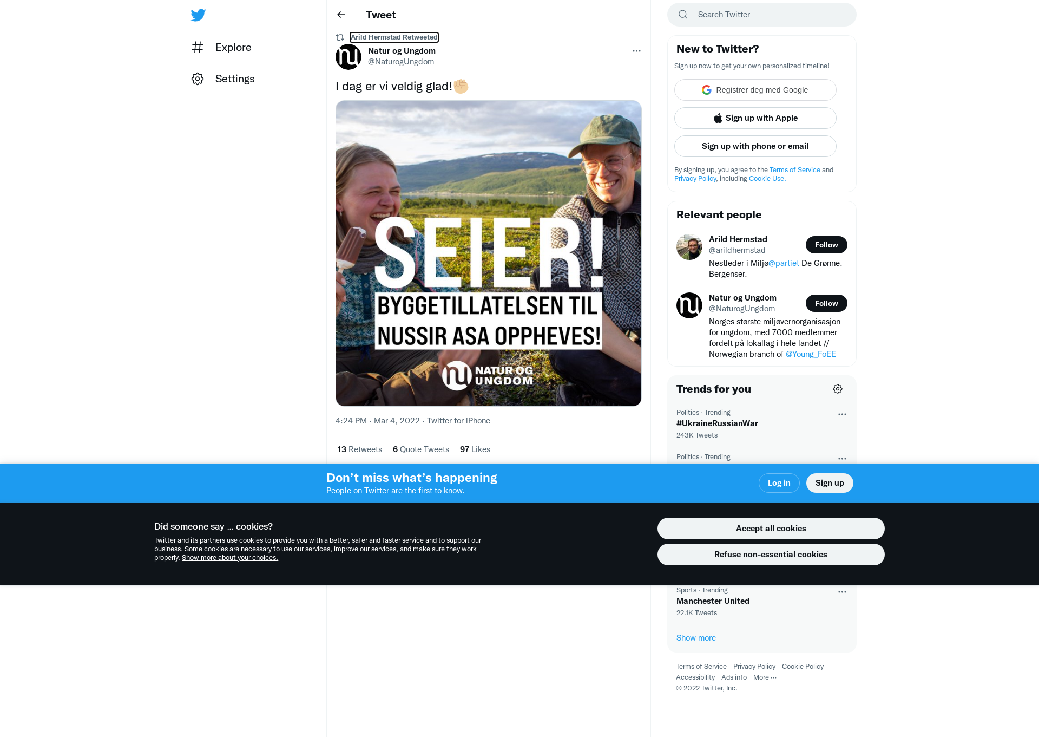
Task: Expand options for #UkraineRussianWar trend
Action: (x=842, y=414)
